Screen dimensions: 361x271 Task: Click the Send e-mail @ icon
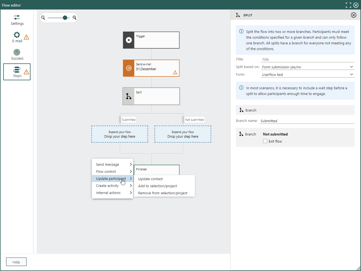coord(129,68)
